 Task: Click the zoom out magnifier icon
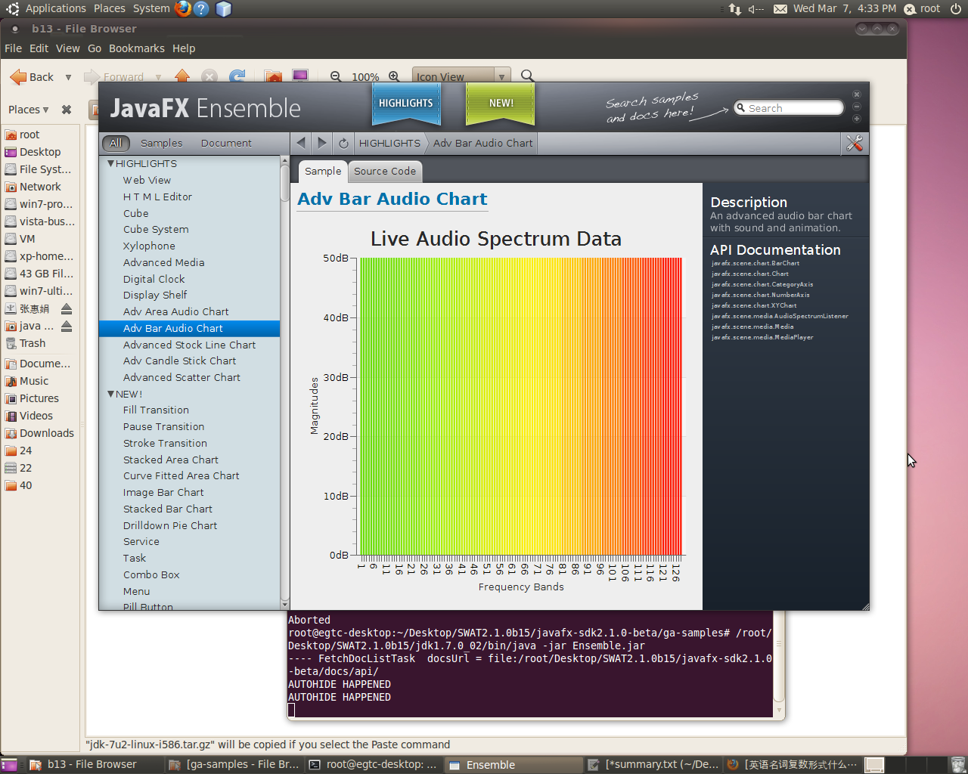click(336, 76)
